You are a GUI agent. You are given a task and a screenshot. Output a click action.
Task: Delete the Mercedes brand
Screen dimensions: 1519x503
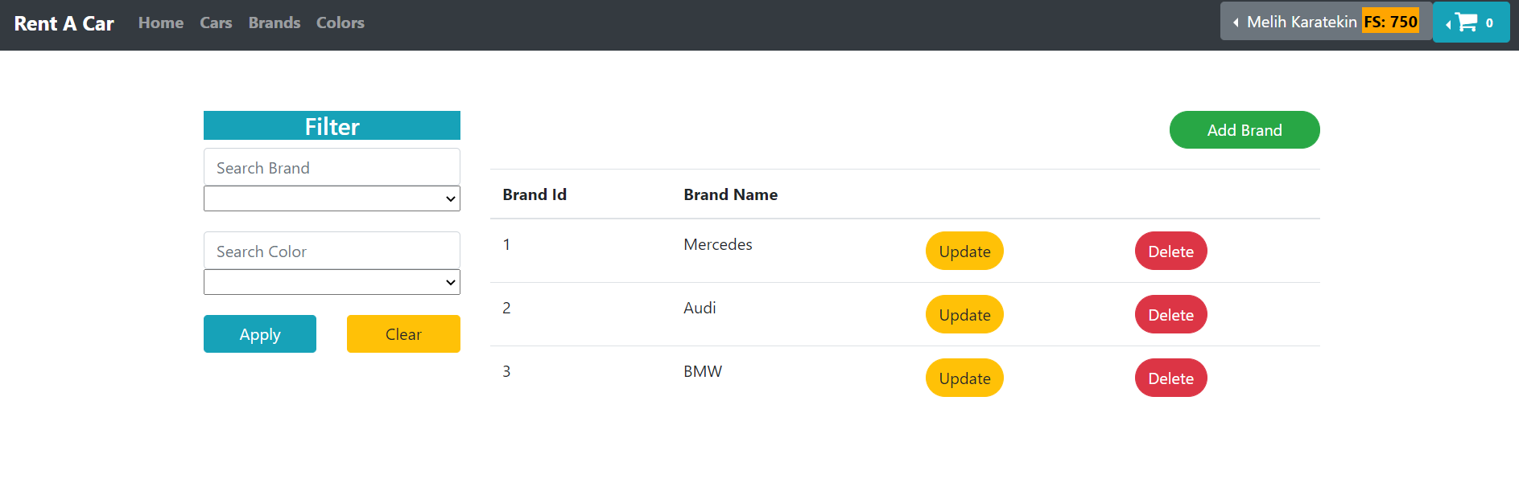coord(1170,251)
